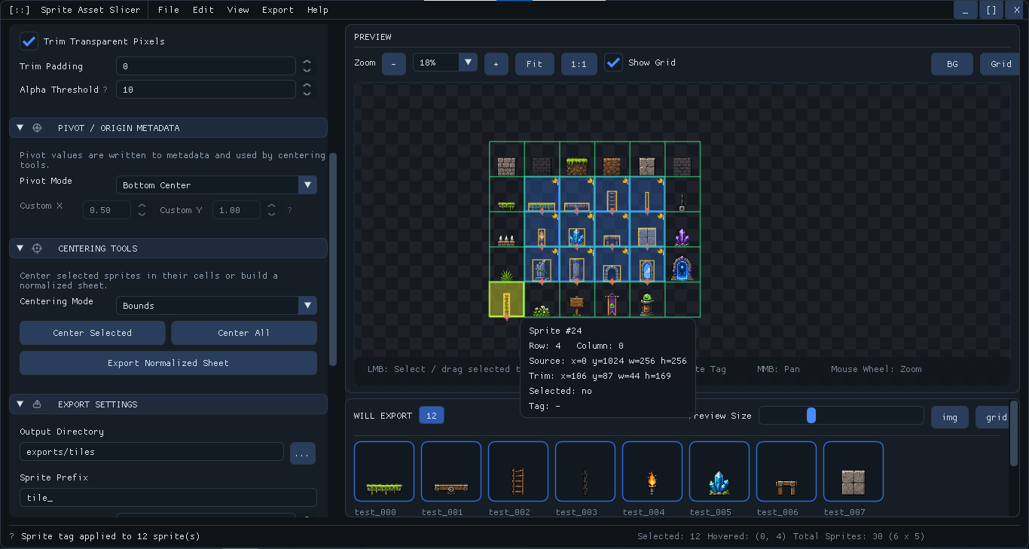Collapse the Centering Tools section

click(x=20, y=249)
